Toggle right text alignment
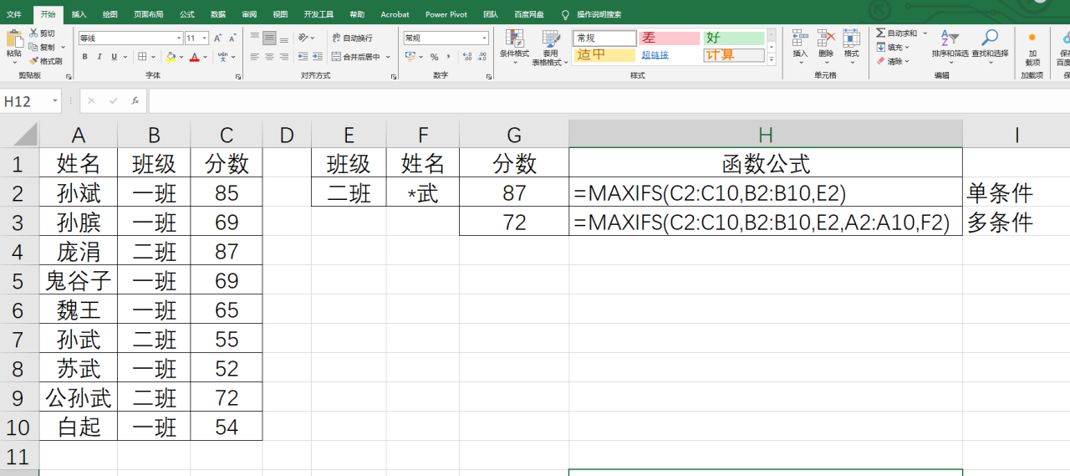 [283, 57]
